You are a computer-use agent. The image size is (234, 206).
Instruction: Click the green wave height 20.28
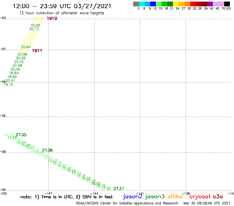[21, 58]
